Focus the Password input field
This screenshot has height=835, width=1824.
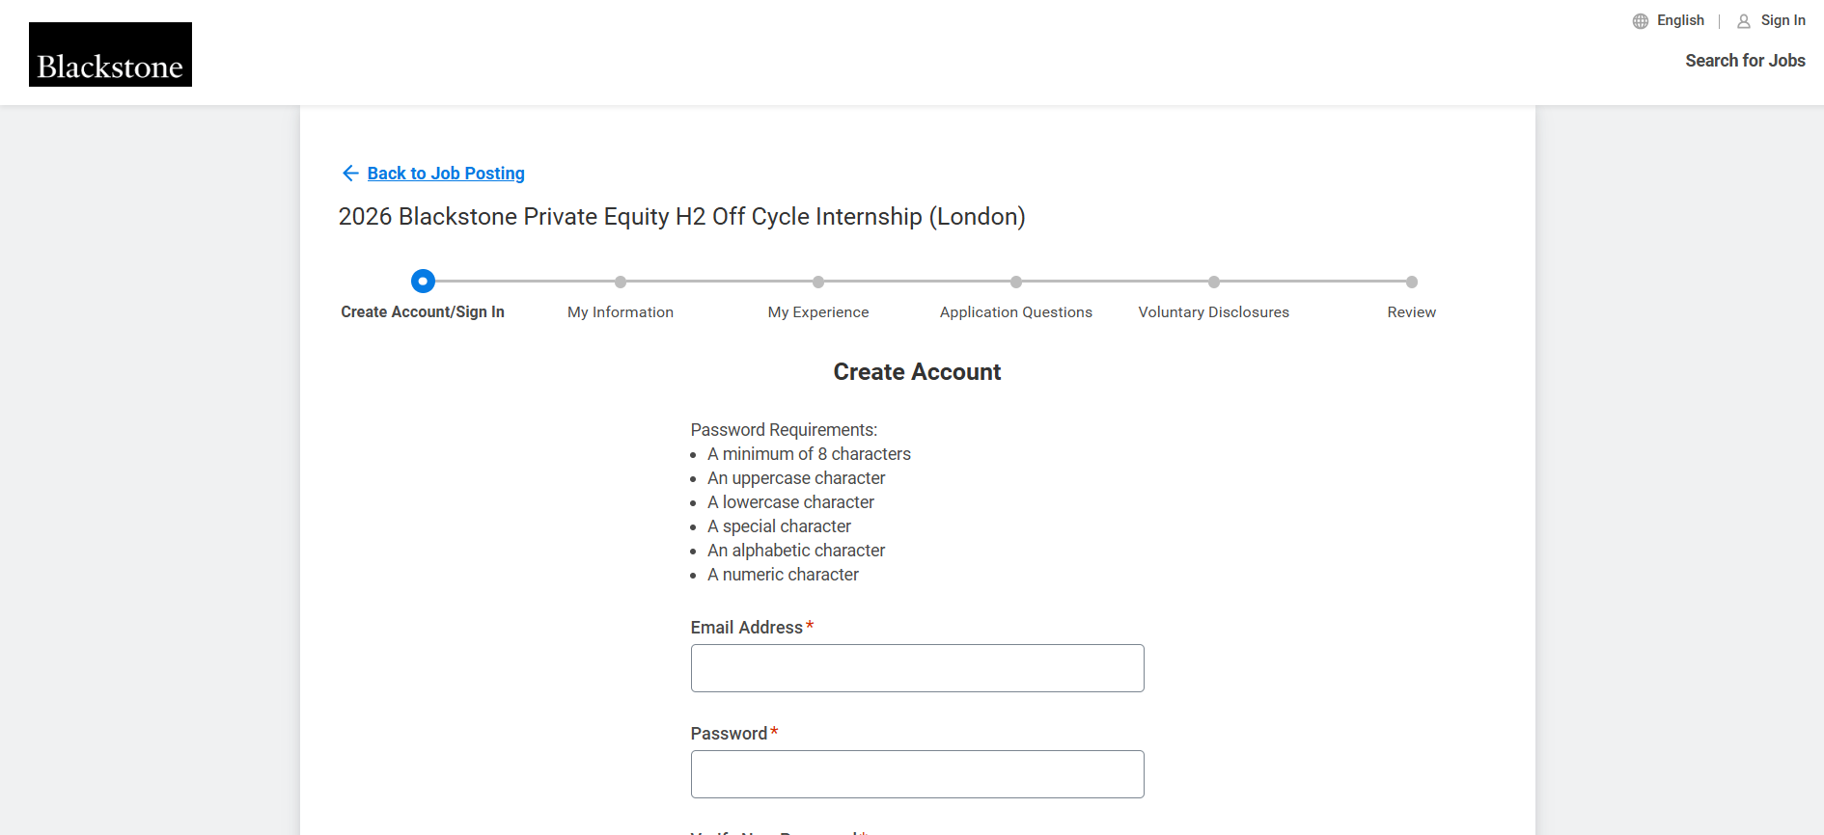918,774
